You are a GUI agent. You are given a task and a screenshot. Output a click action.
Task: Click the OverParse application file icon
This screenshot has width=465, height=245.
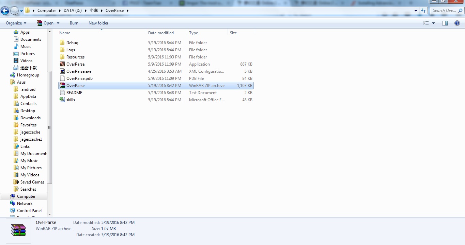pyautogui.click(x=62, y=64)
